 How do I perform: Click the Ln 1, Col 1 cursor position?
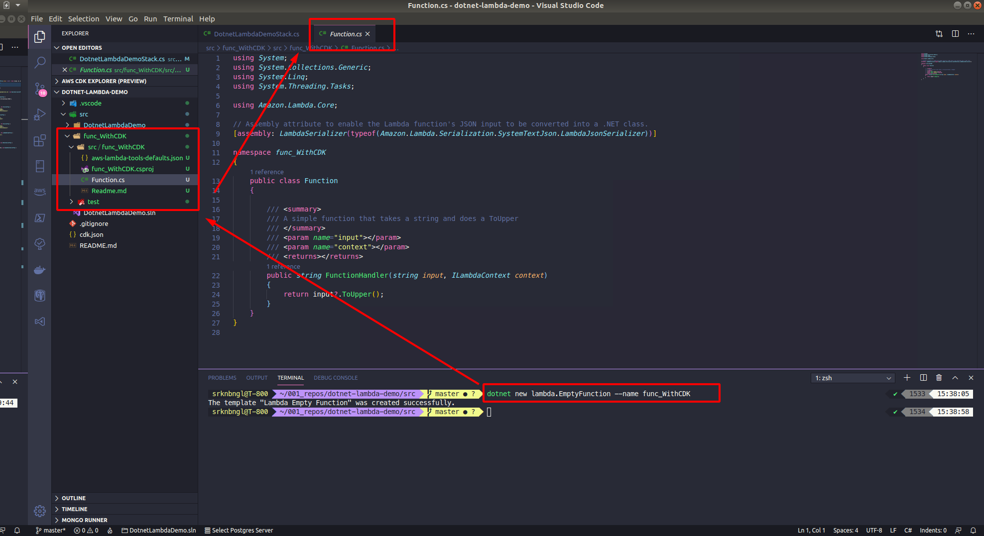[x=811, y=530]
